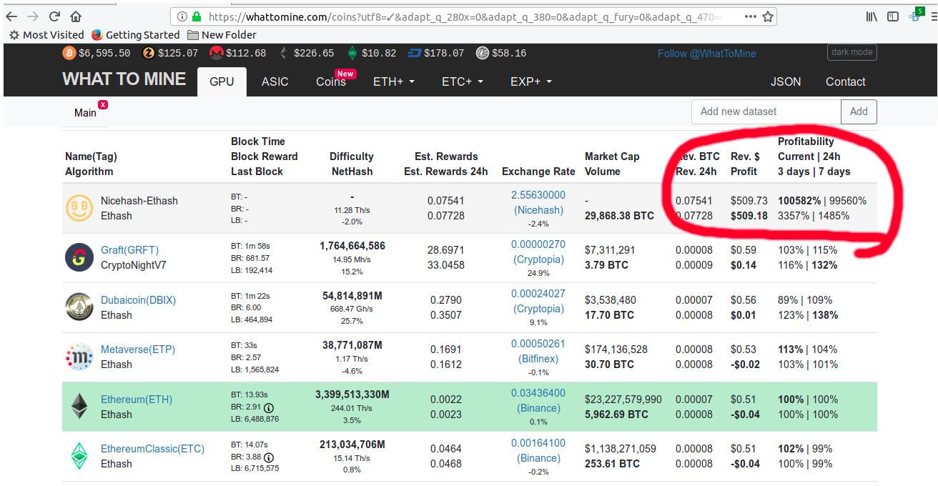
Task: Open the Contact page link
Action: 846,81
